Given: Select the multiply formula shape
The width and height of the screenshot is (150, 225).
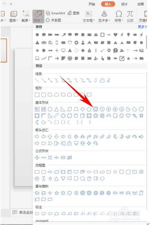Looking at the screenshot, I should coord(50,158).
